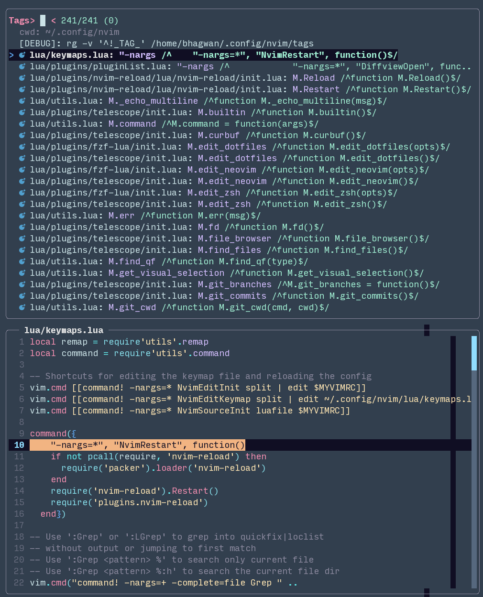The image size is (483, 597).
Task: Click the tag icon beside the M.git_cwd entry
Action: tap(22, 307)
